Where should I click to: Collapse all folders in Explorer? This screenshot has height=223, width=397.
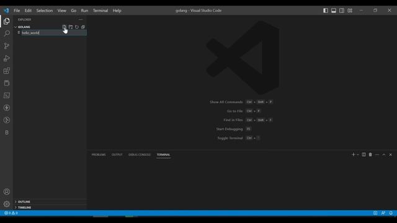83,27
